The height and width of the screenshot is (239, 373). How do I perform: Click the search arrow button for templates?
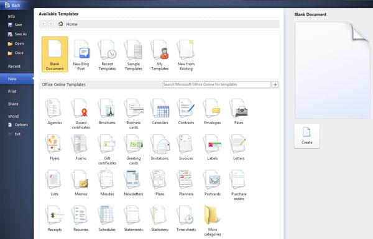[x=275, y=84]
